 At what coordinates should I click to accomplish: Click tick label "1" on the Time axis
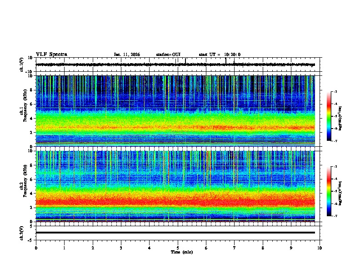64,248
